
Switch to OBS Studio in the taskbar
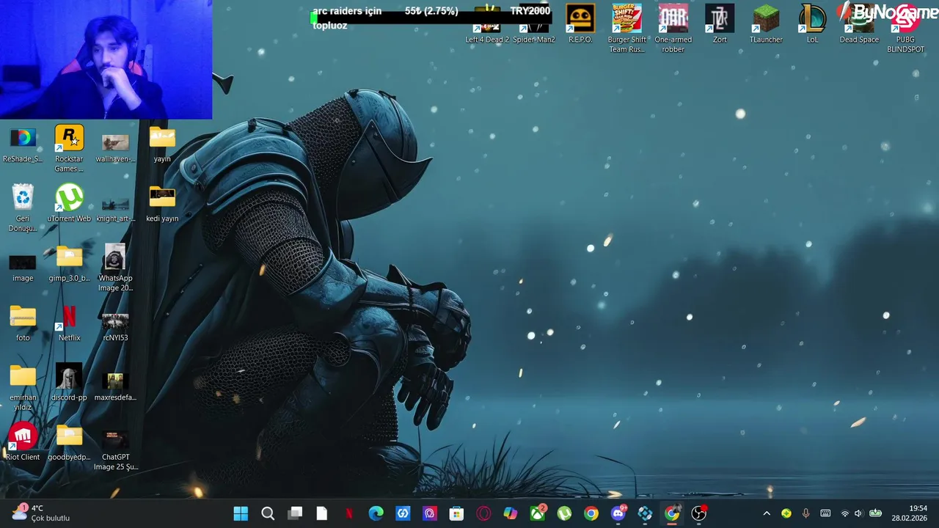pos(699,513)
